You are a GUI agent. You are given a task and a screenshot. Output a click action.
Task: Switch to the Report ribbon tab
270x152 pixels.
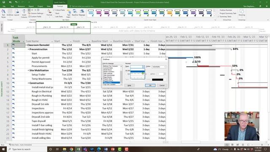[31, 6]
